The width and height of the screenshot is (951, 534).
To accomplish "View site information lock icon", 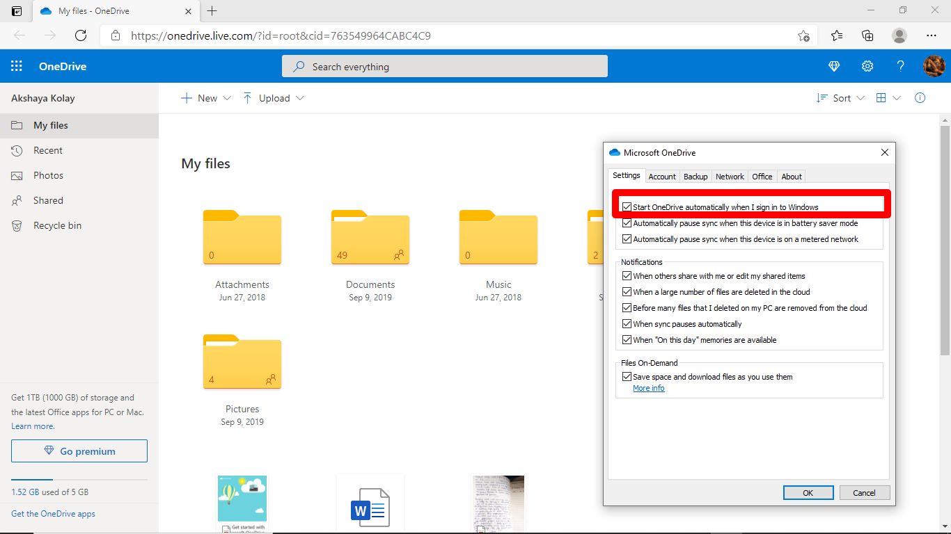I will pyautogui.click(x=116, y=35).
